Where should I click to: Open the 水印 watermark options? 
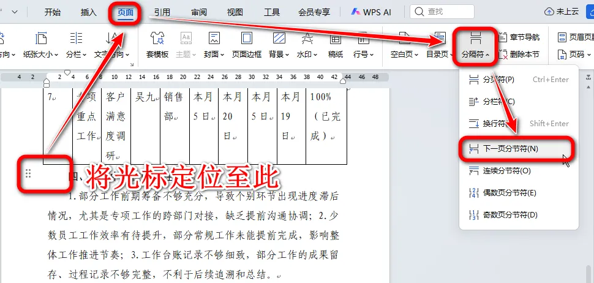pos(307,45)
